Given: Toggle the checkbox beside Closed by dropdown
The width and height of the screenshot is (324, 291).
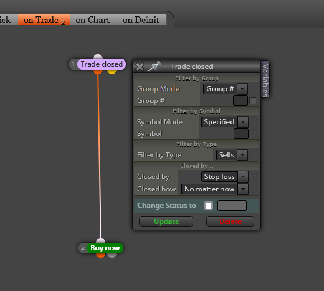Looking at the screenshot, I should (253, 177).
